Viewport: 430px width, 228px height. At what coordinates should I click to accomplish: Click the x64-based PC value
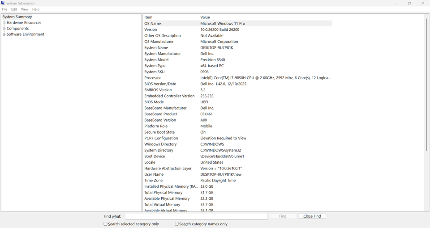[212, 66]
